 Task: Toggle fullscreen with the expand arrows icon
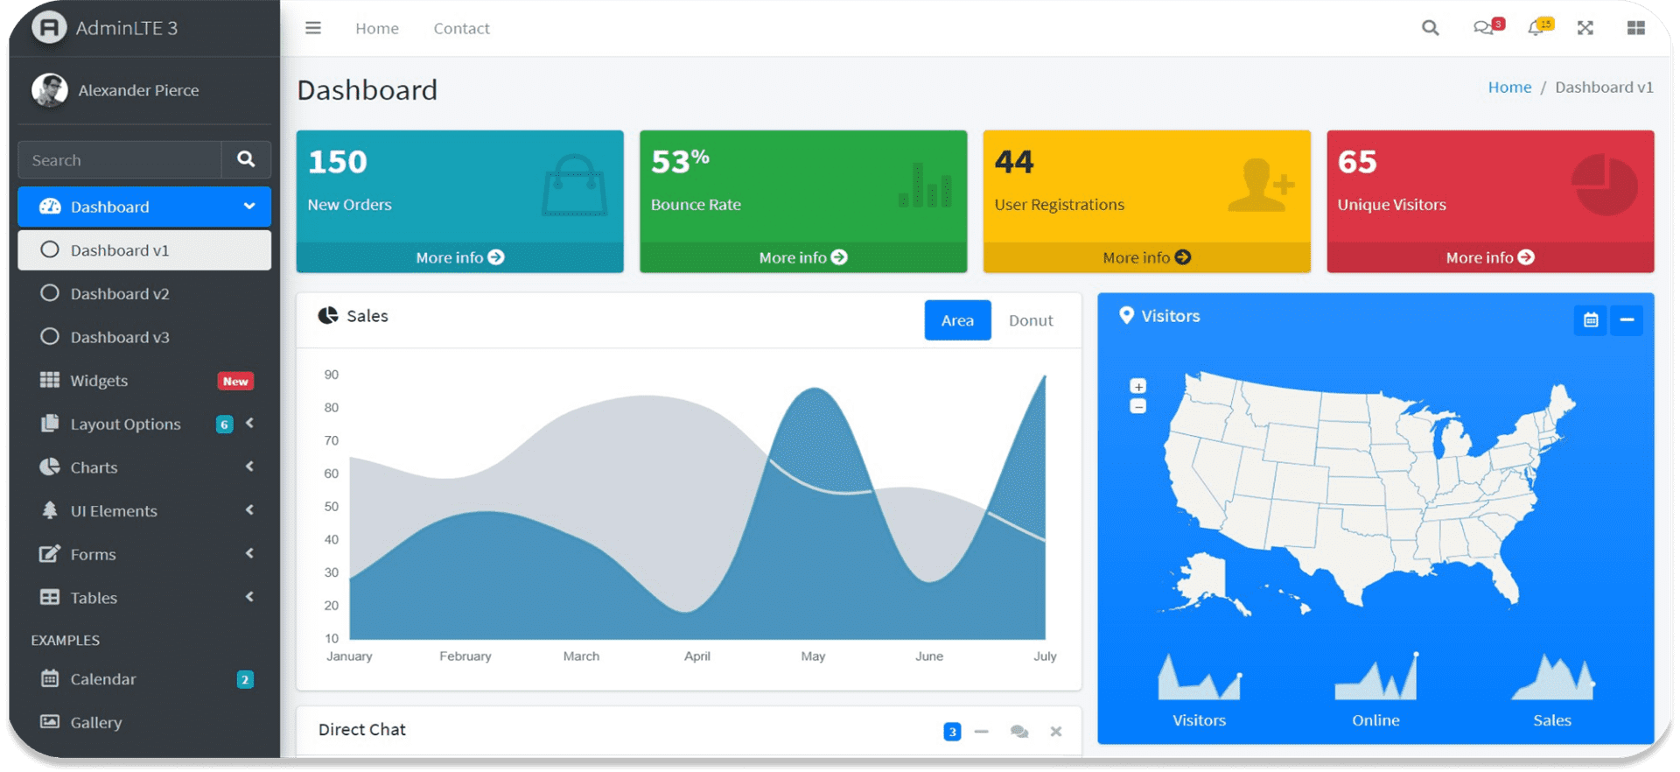coord(1585,28)
